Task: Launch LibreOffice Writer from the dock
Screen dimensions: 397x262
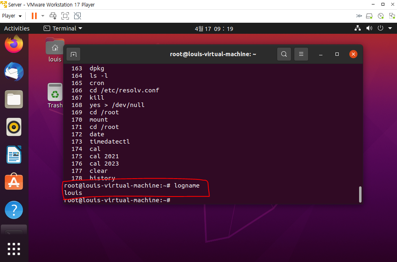Action: tap(14, 155)
